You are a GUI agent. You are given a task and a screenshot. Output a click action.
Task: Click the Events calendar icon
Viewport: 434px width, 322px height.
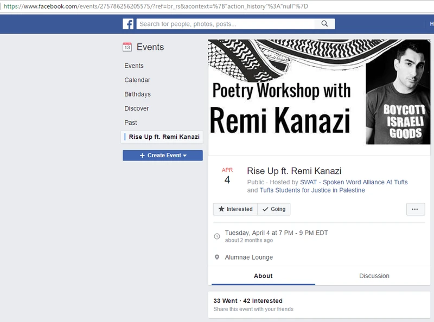[127, 47]
